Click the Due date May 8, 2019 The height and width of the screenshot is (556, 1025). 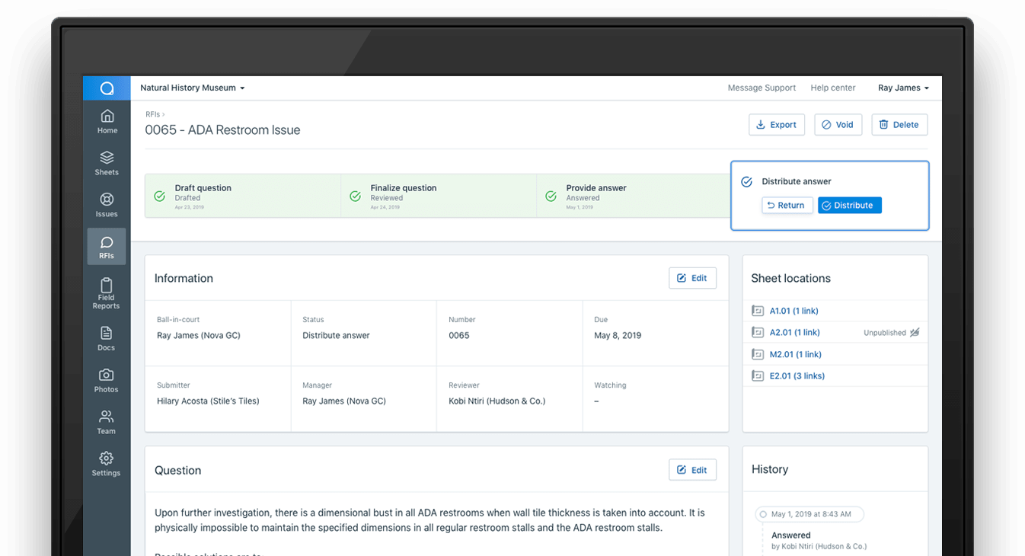coord(618,336)
